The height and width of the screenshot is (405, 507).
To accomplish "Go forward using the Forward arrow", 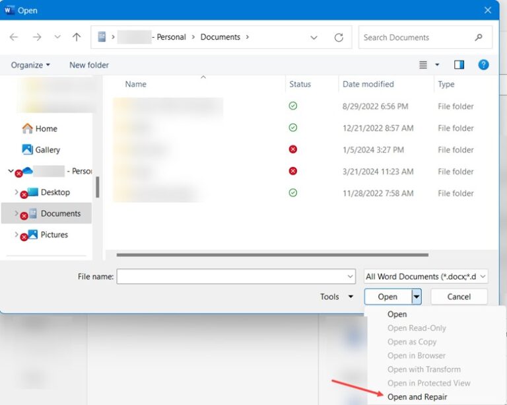I will coord(37,37).
